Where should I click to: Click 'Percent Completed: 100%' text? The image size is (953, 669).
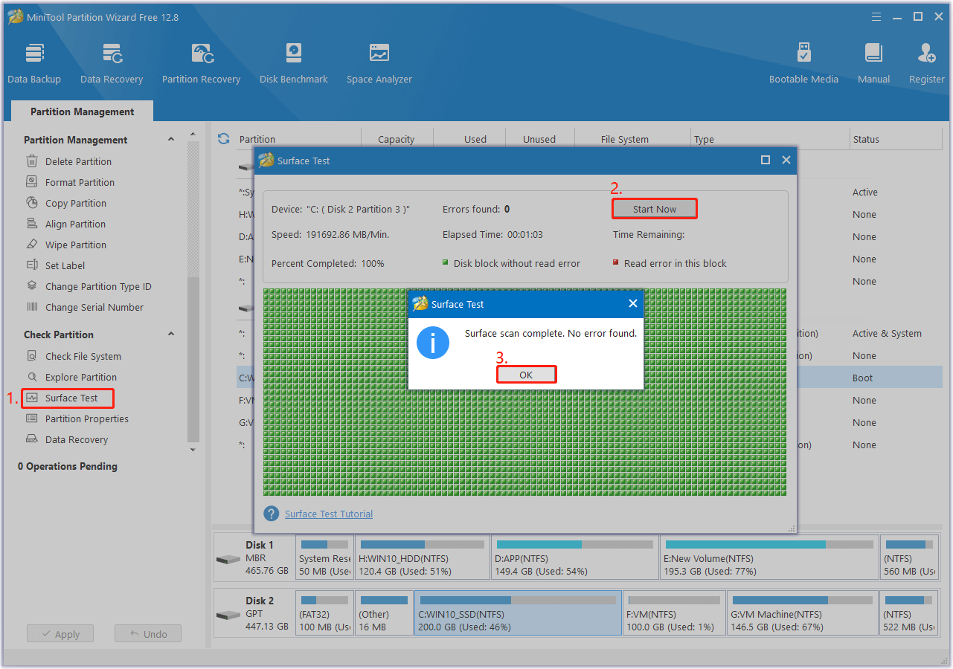click(x=328, y=263)
